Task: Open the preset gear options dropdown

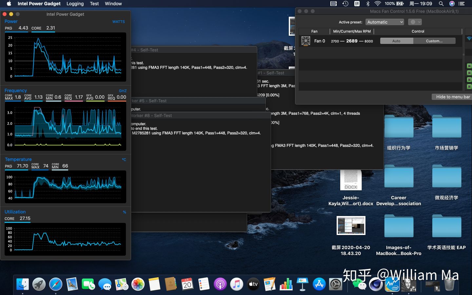Action: (414, 22)
